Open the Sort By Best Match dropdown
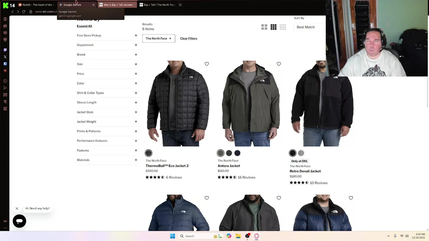Viewport: 429px width, 241px height. coord(310,27)
